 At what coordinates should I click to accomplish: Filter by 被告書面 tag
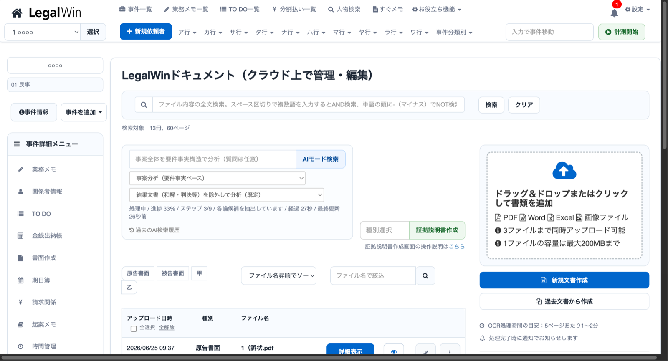[x=173, y=273]
